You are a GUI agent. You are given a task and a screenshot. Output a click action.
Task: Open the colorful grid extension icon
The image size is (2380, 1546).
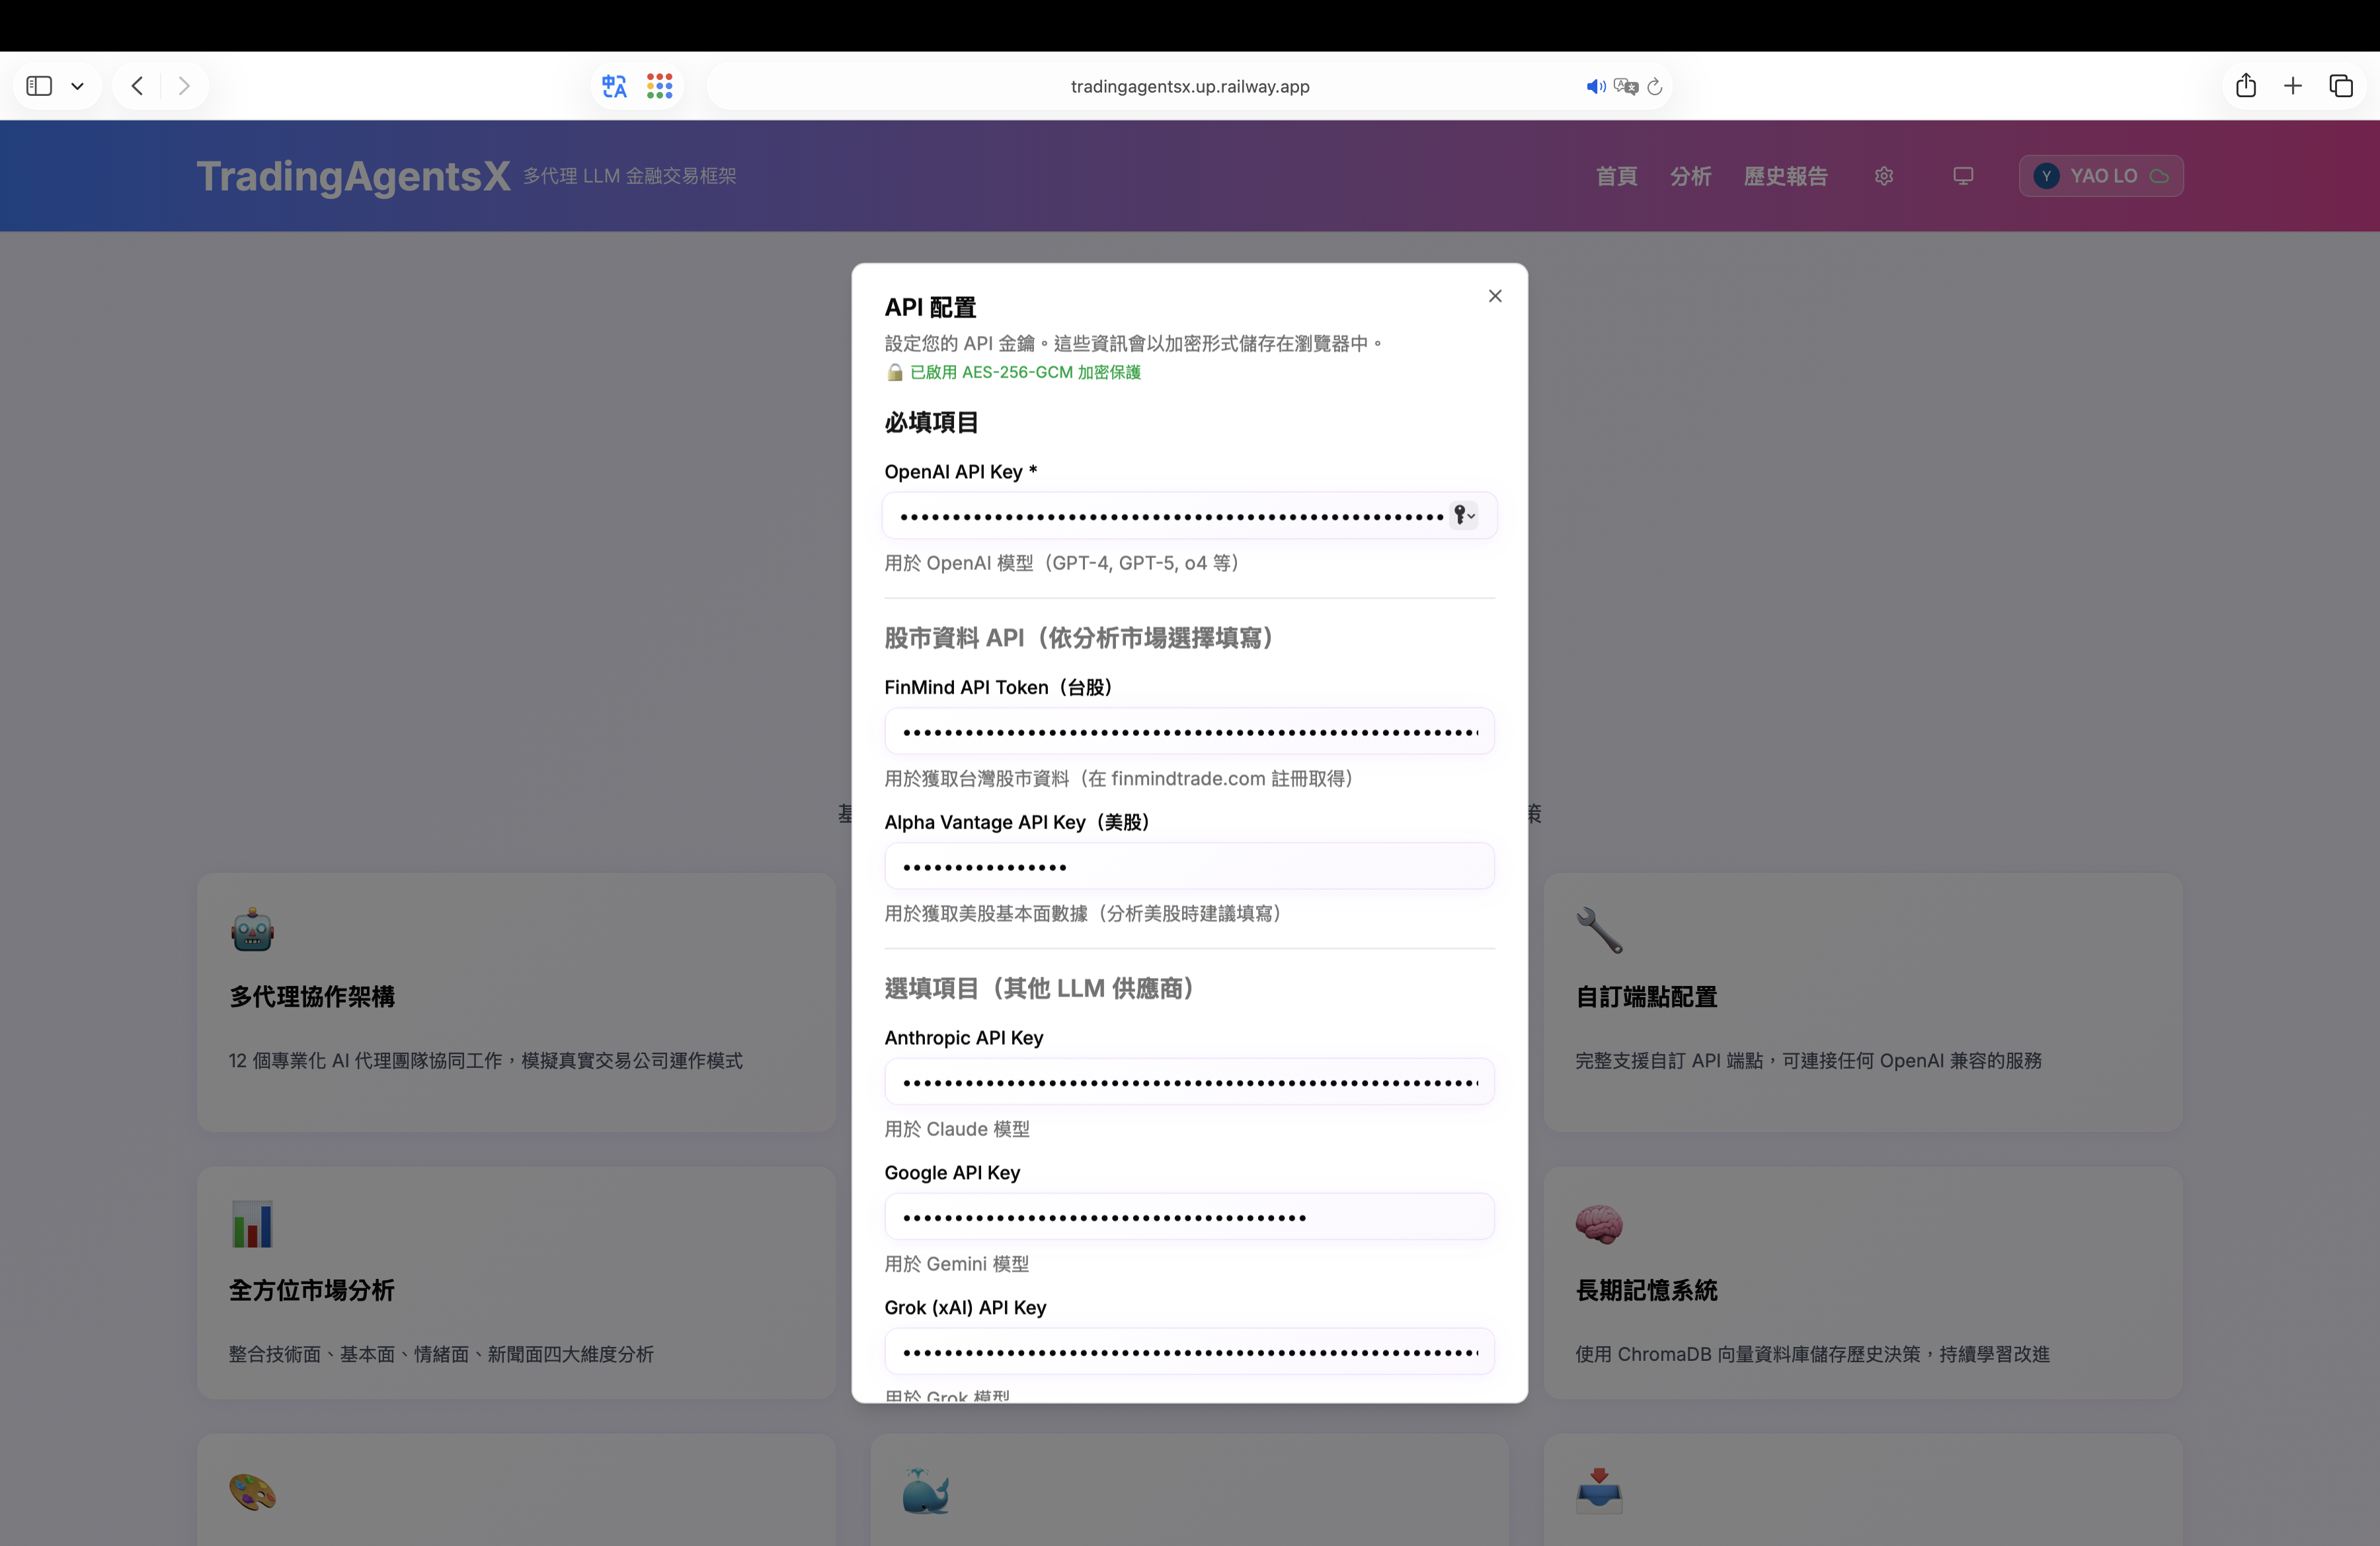click(659, 86)
